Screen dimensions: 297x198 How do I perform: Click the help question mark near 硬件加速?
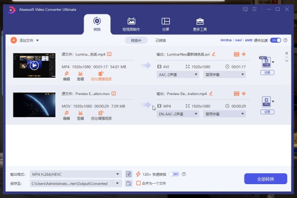point(286,40)
